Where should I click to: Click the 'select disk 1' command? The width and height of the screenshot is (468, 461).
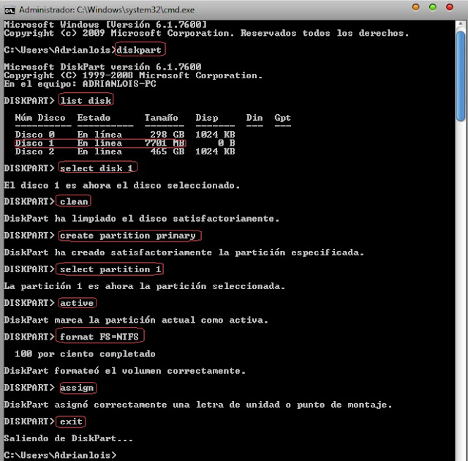click(97, 168)
